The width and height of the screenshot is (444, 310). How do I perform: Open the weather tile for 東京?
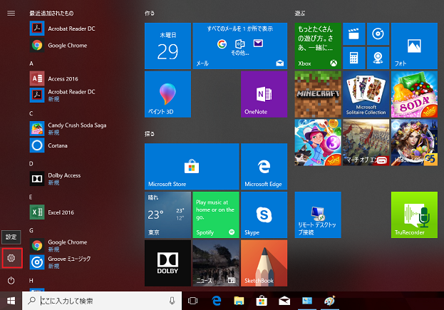[x=167, y=215]
